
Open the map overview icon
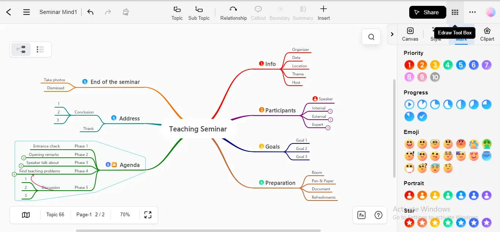(x=26, y=215)
